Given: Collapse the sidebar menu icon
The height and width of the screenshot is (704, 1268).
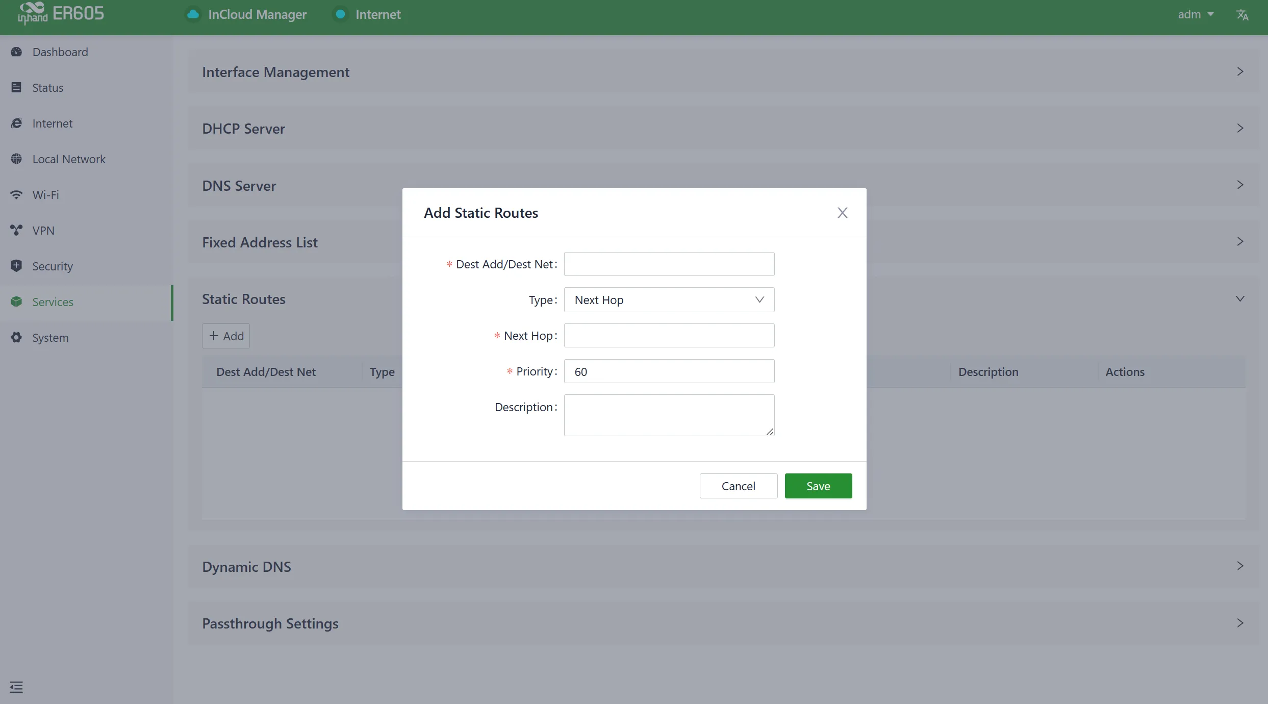Looking at the screenshot, I should click(16, 687).
